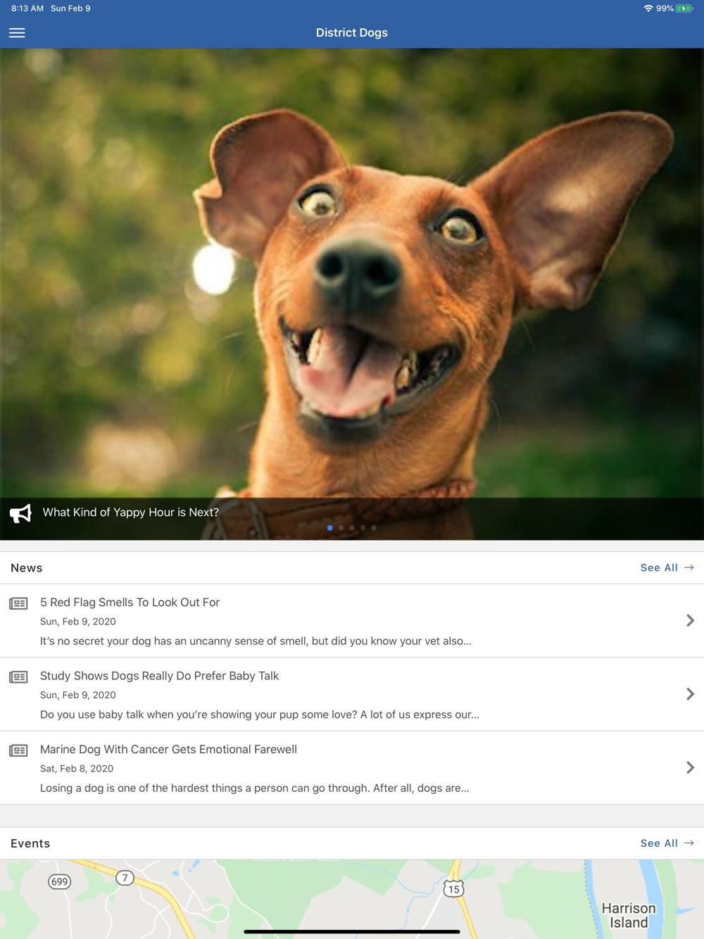704x939 pixels.
Task: Click the News section header
Action: [x=27, y=568]
